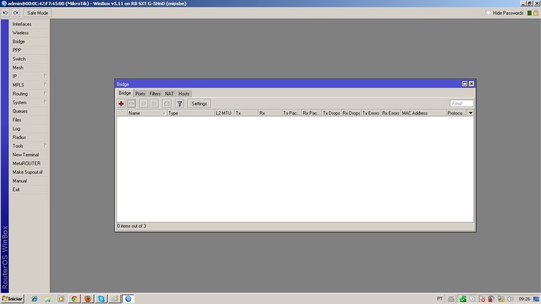Viewport: 541px width, 304px height.
Task: Open Manual from the sidebar
Action: click(29, 180)
